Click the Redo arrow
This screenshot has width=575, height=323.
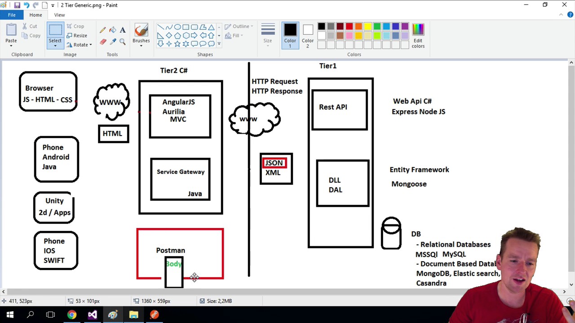[35, 5]
